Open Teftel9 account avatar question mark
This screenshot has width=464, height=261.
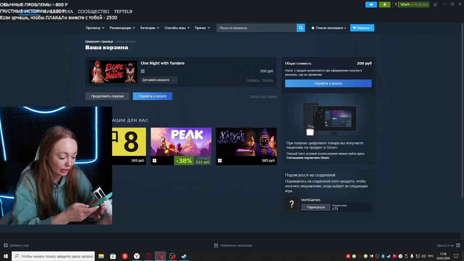click(x=396, y=4)
